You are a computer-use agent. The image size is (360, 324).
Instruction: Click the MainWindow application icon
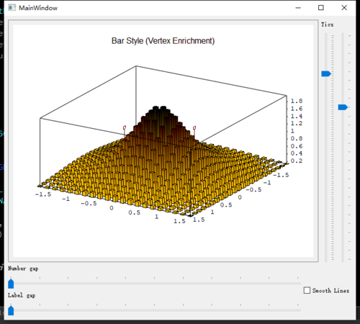pyautogui.click(x=12, y=8)
